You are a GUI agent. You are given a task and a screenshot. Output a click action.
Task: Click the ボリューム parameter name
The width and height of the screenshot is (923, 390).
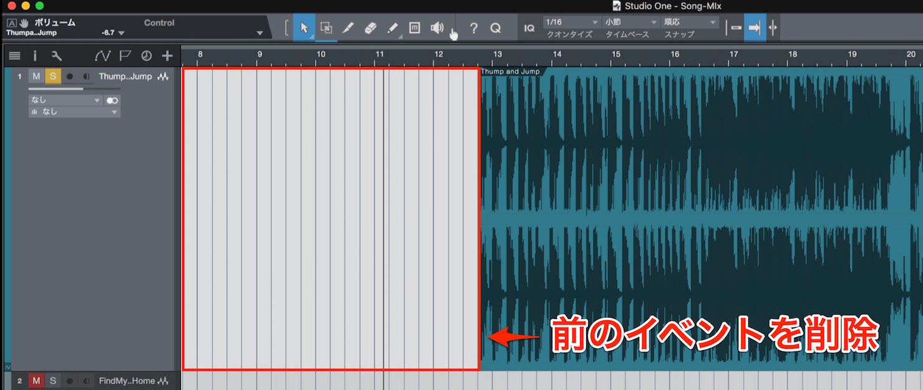(55, 22)
